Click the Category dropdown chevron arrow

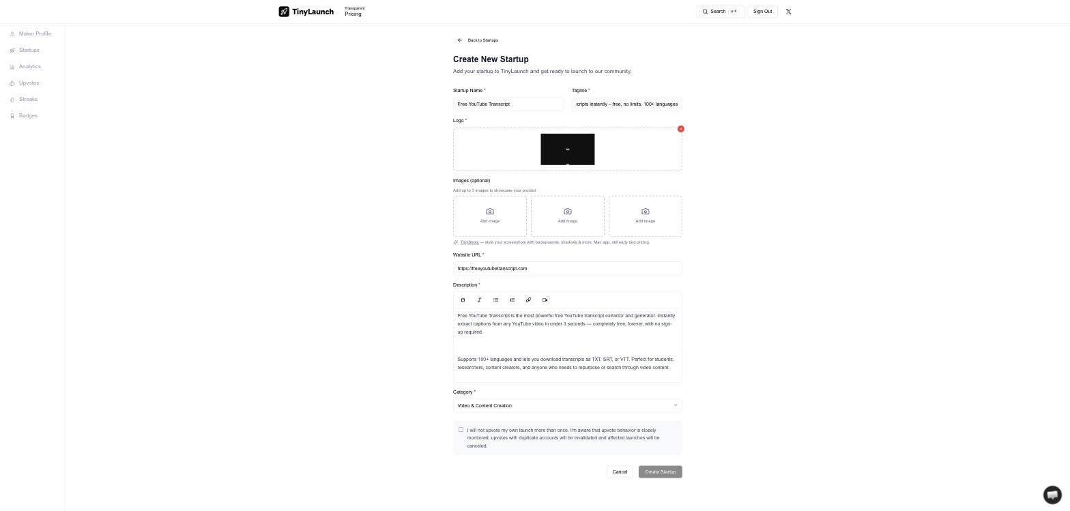676,405
